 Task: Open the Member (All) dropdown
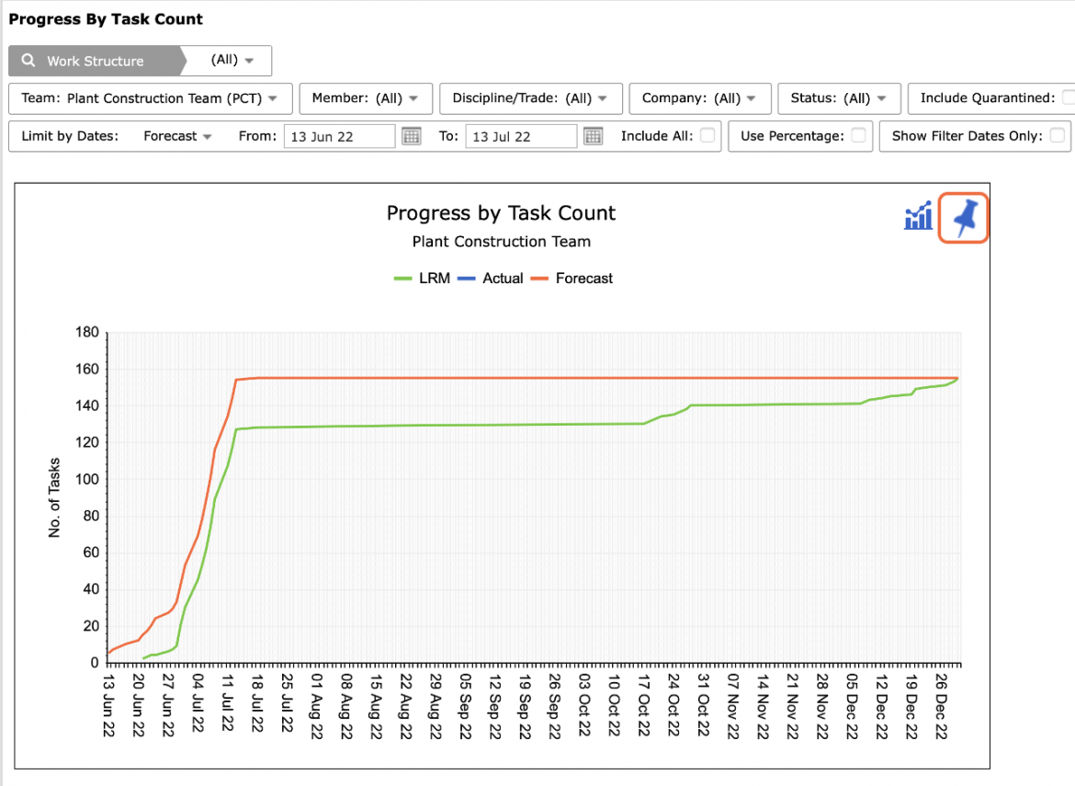pyautogui.click(x=366, y=98)
